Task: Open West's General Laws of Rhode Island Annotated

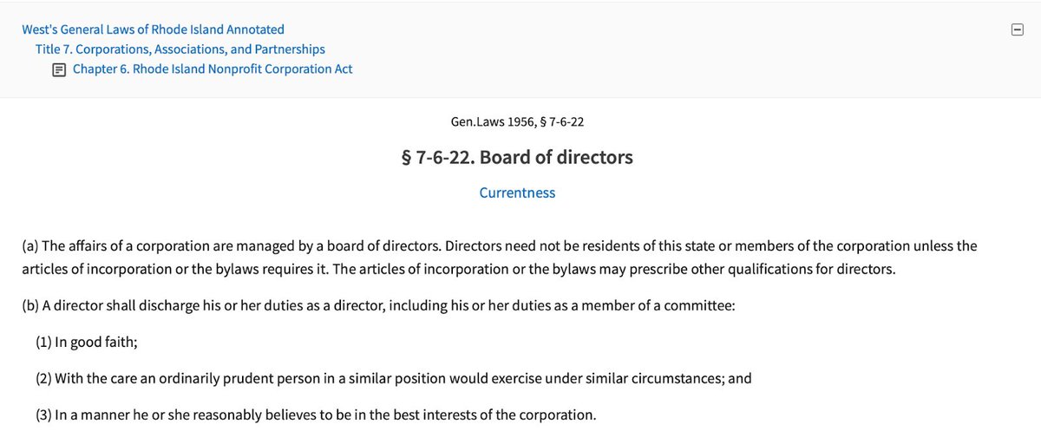Action: click(154, 29)
